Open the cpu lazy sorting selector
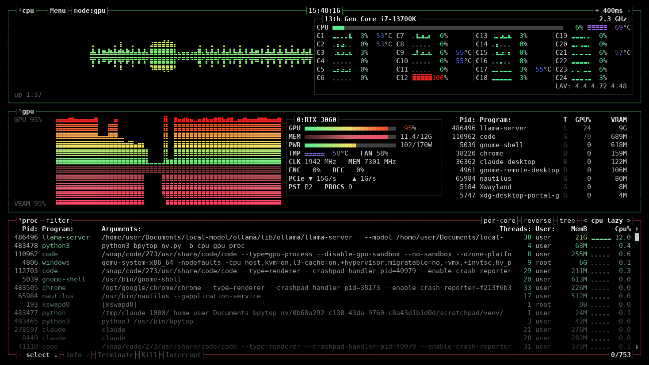Screen dimensions: 649x365 pyautogui.click(x=607, y=221)
